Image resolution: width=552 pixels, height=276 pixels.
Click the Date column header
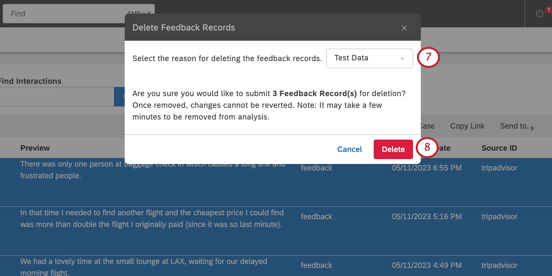click(445, 148)
